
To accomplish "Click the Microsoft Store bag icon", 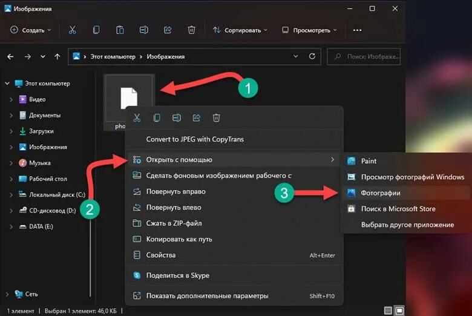I will coord(352,208).
